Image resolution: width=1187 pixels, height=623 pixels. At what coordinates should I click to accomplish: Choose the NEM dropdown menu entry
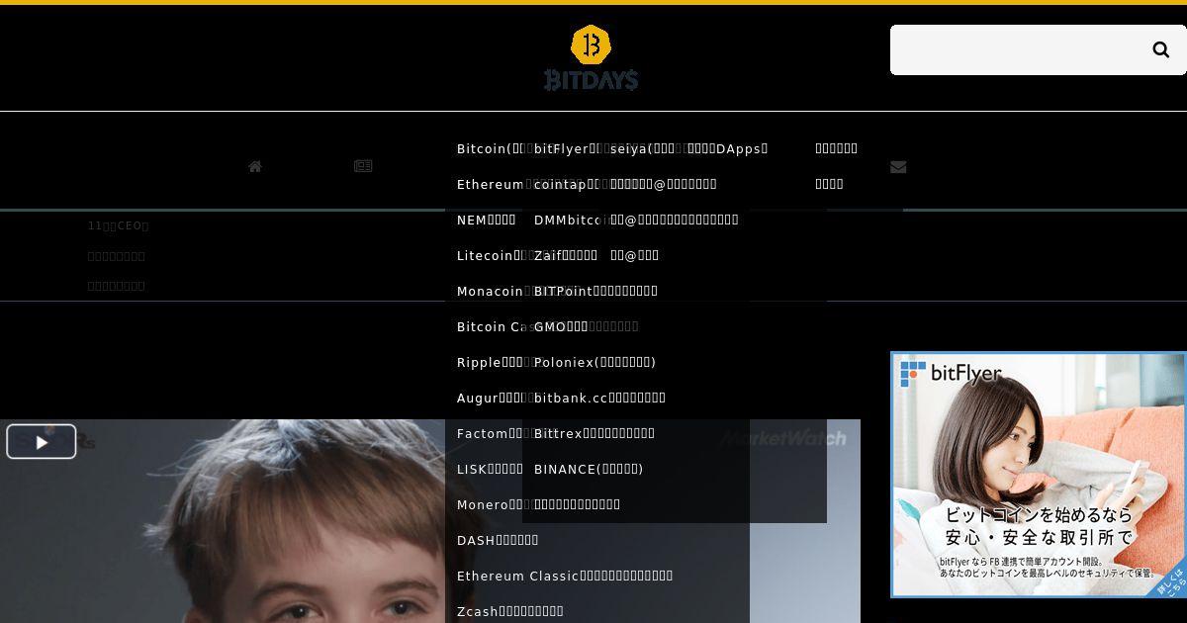click(486, 220)
